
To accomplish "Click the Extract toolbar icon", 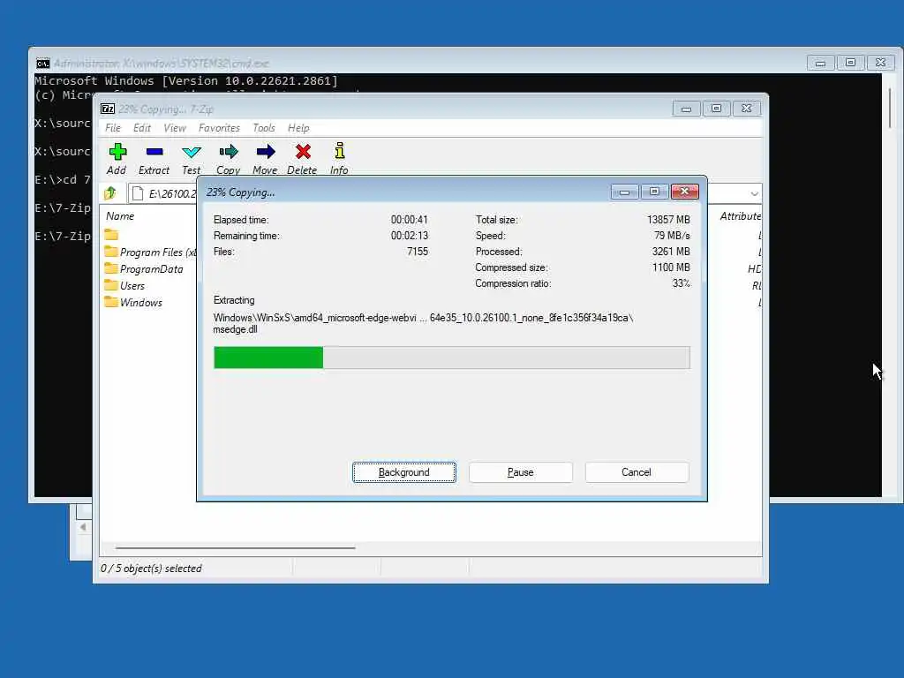I will coord(154,152).
